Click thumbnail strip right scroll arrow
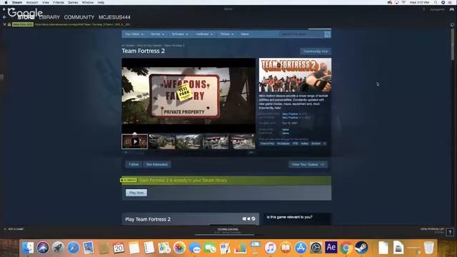This screenshot has height=257, width=457. tap(251, 152)
